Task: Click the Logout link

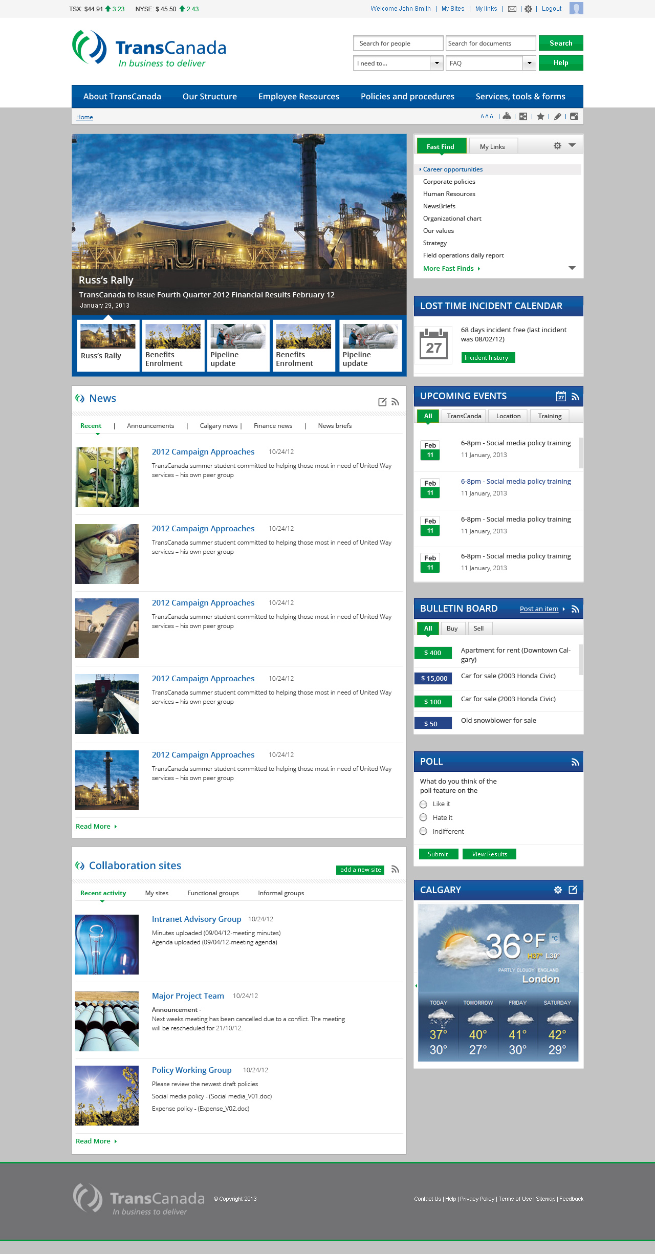Action: [x=552, y=9]
